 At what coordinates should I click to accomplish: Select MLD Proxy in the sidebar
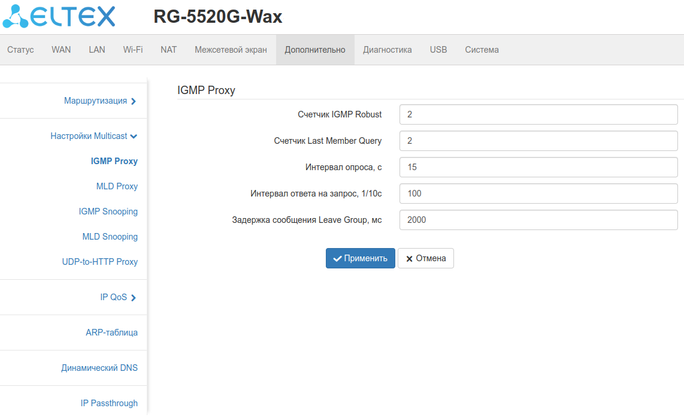117,186
